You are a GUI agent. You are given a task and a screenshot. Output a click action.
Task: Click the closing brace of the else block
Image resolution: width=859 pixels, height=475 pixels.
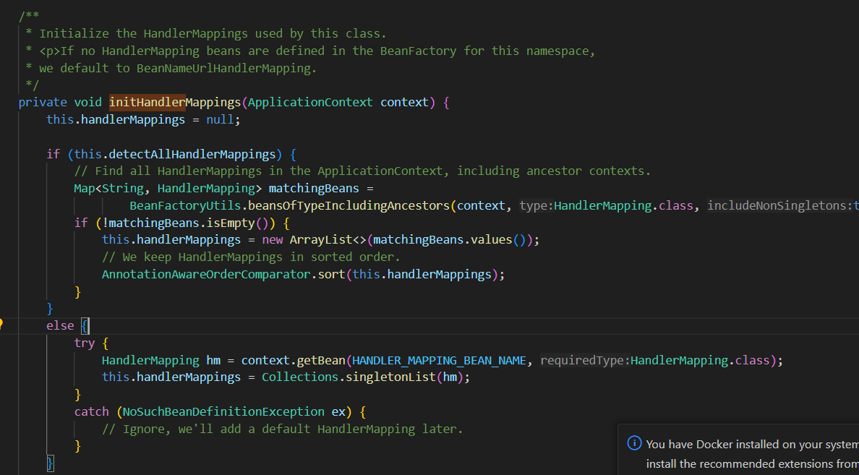[50, 463]
